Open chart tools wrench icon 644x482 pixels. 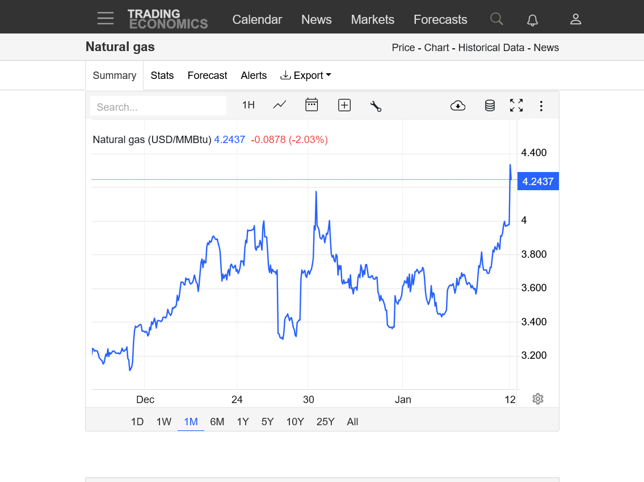(x=376, y=106)
